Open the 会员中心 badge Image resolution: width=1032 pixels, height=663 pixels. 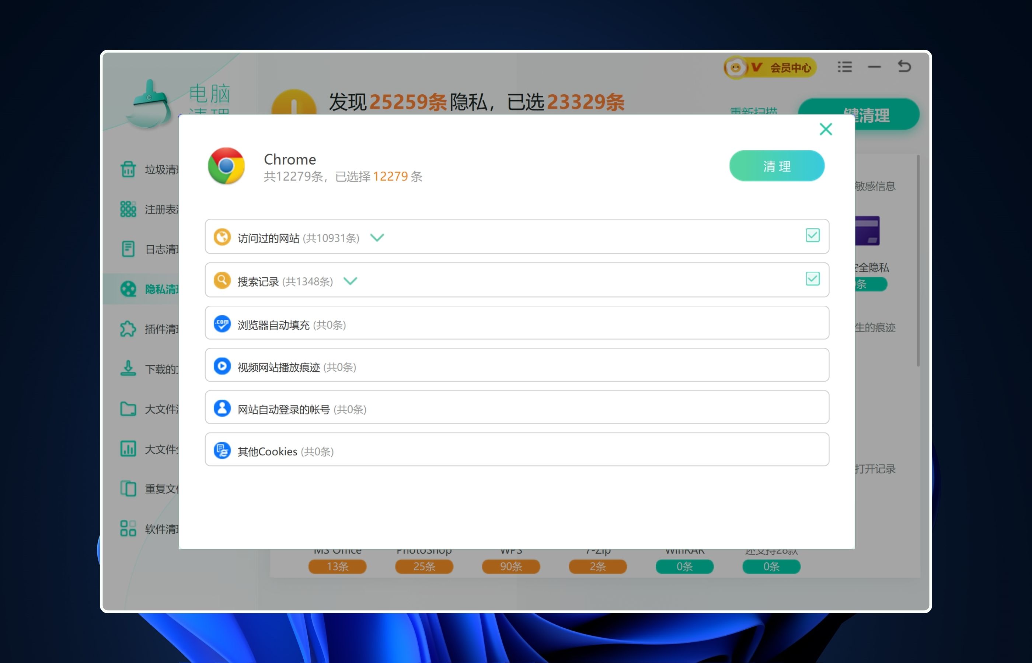pyautogui.click(x=770, y=68)
